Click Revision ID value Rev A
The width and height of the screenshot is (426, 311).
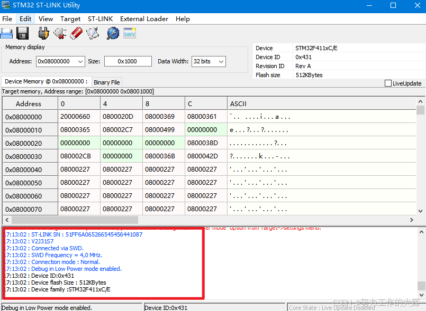click(x=303, y=66)
